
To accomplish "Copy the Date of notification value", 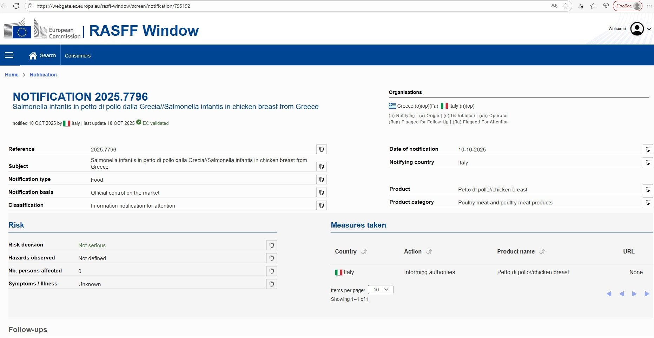I will [648, 149].
